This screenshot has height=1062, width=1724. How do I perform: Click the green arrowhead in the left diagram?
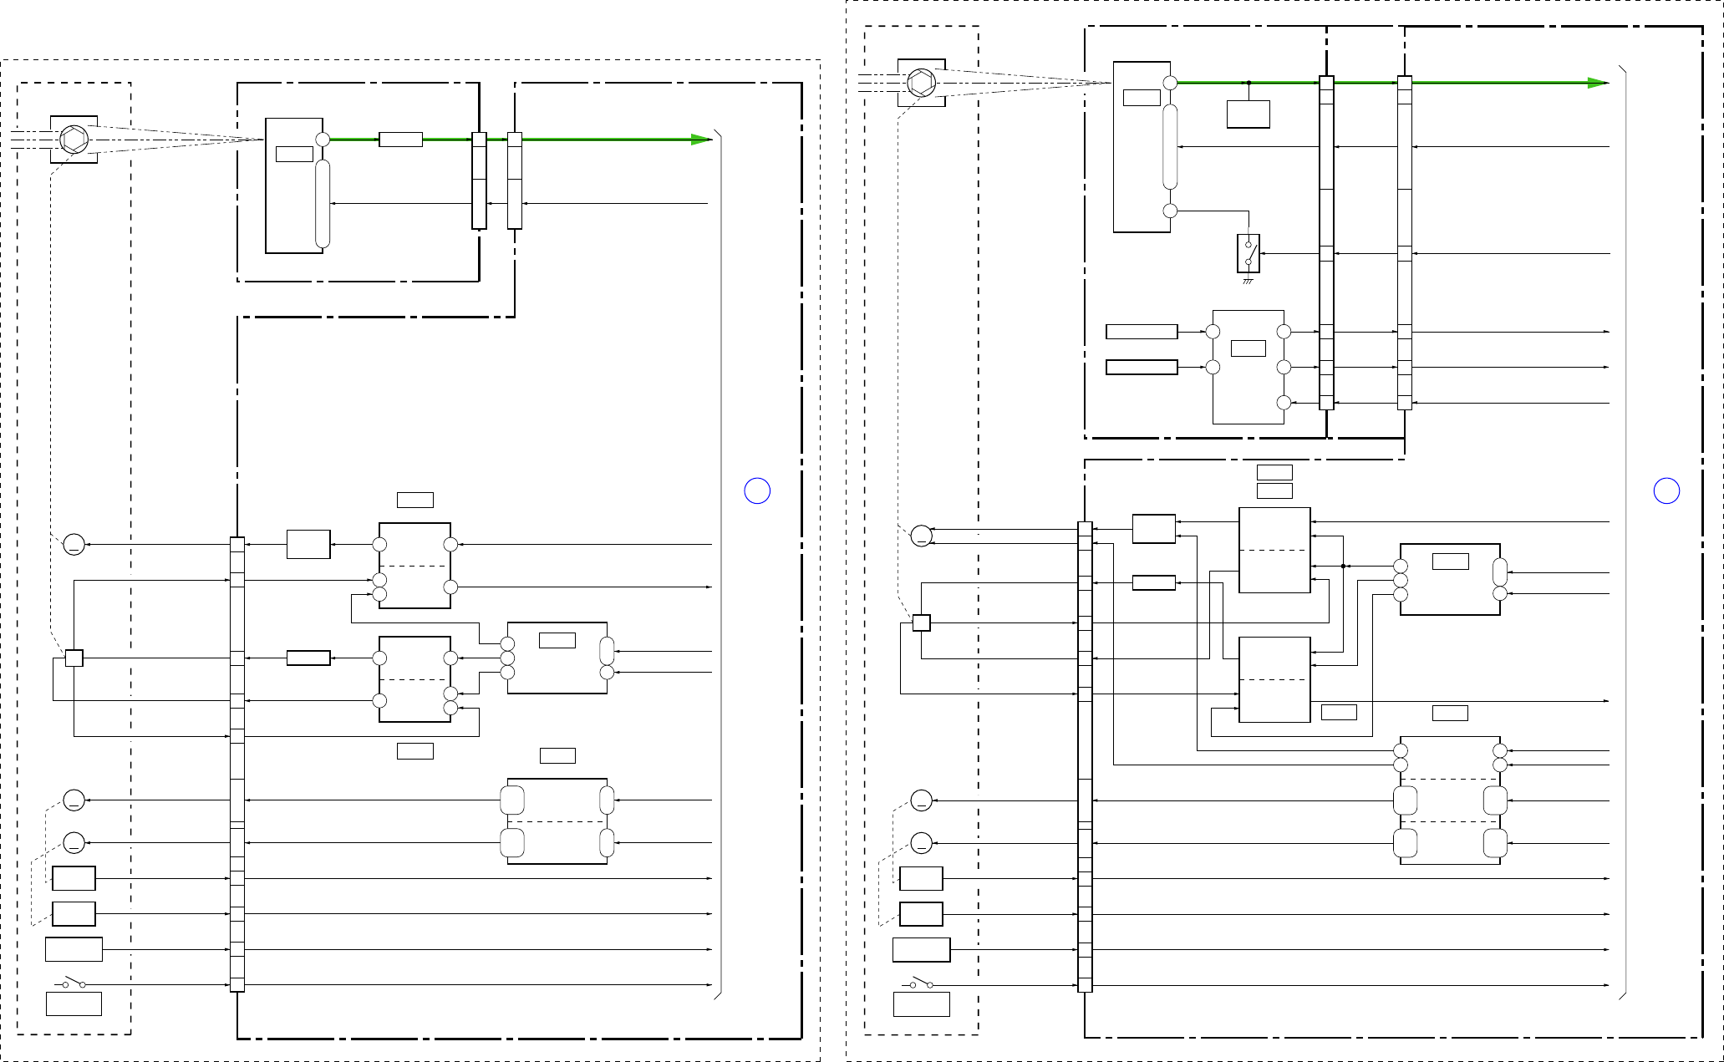pos(700,140)
